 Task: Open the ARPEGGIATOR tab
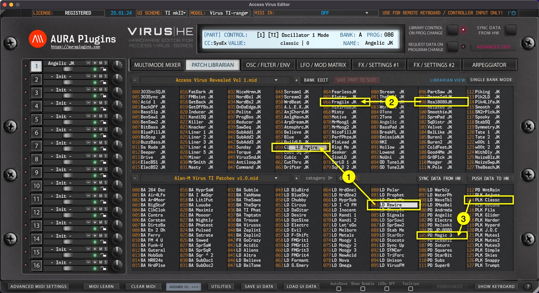[489, 65]
